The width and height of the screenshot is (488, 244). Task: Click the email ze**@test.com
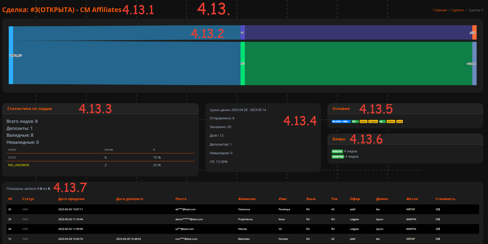click(x=185, y=229)
